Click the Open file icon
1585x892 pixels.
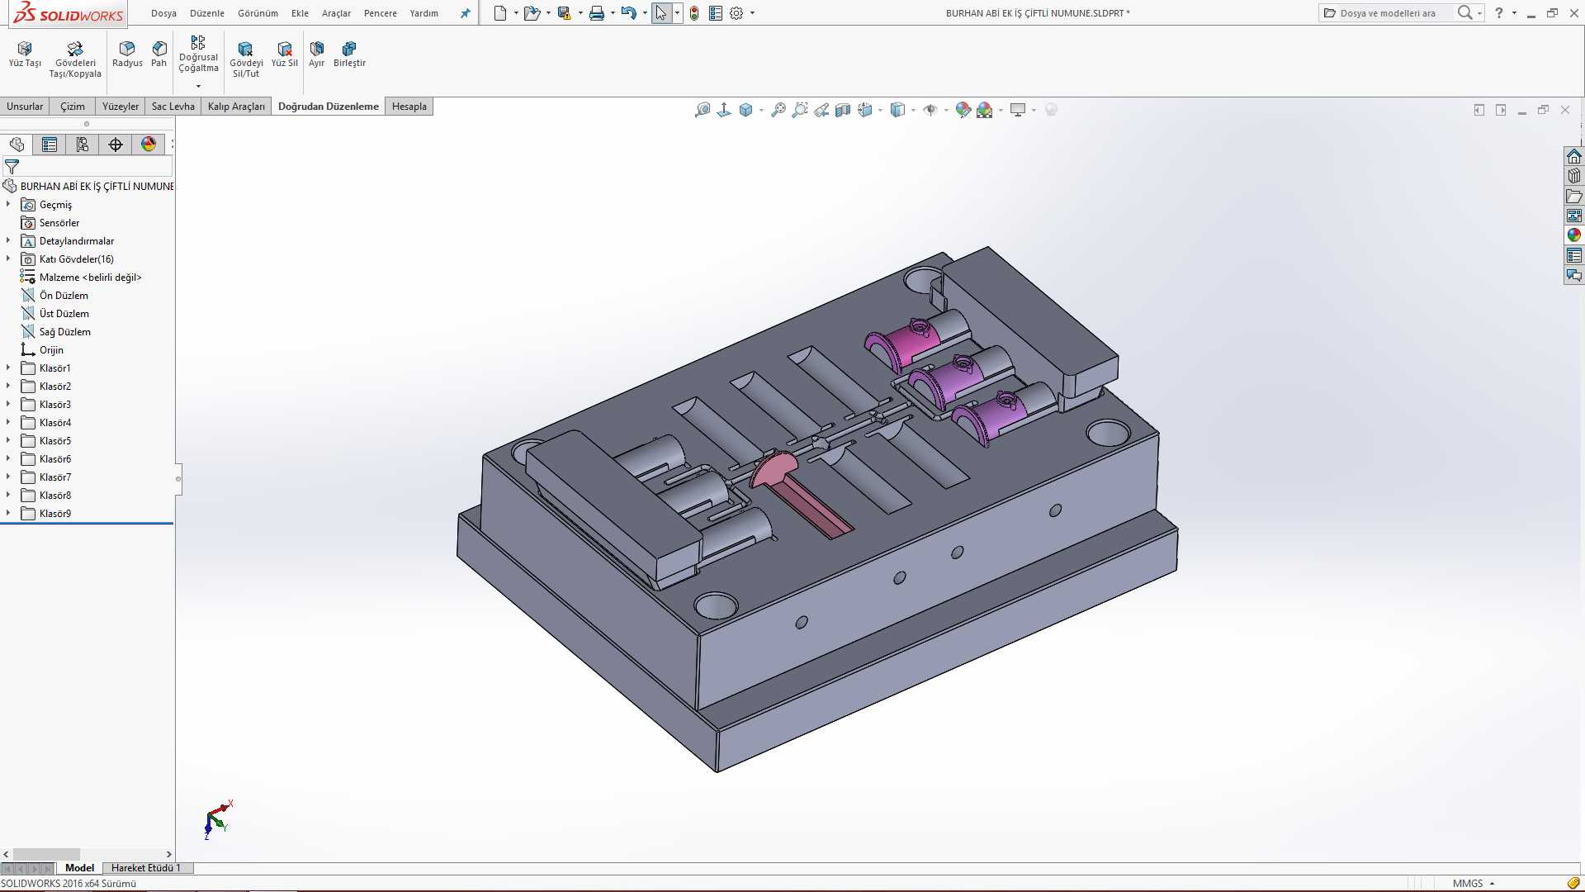[x=532, y=13]
